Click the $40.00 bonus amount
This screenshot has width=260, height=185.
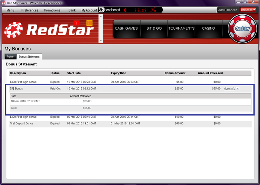(179, 123)
